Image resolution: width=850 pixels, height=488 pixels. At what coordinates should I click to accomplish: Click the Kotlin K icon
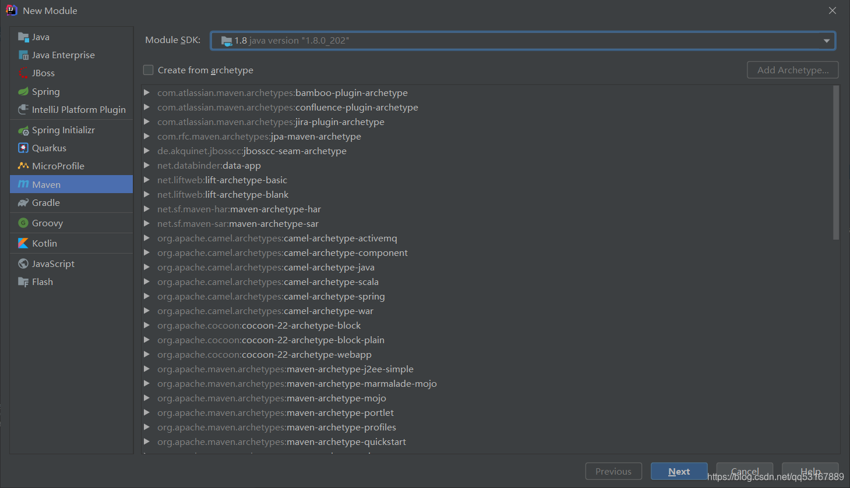point(23,244)
